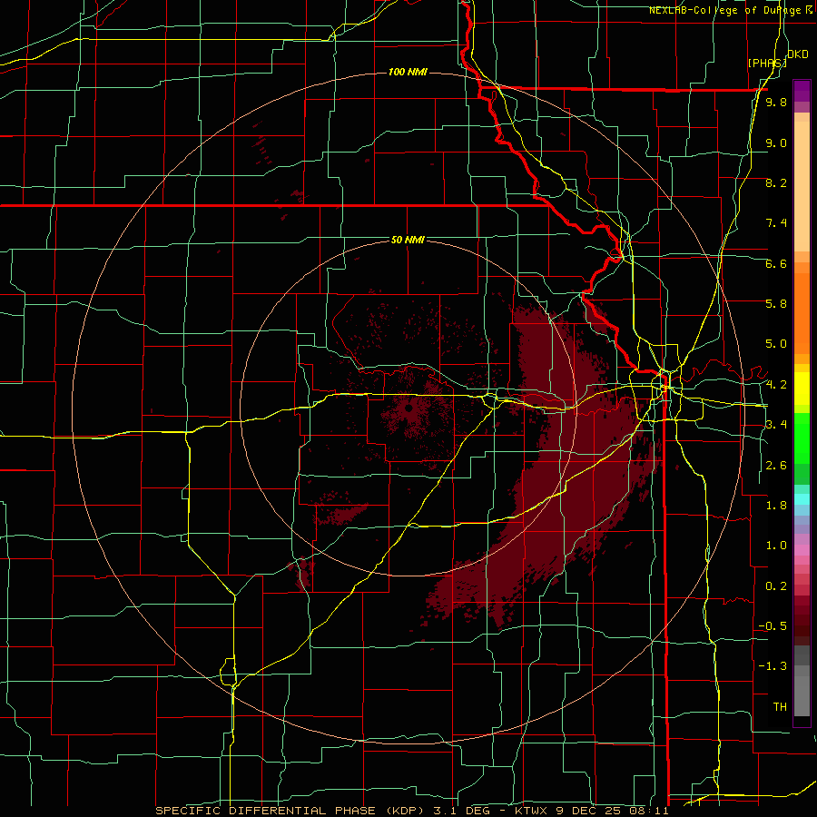Click the -0.5 value on color scale
This screenshot has width=817, height=817.
(773, 626)
